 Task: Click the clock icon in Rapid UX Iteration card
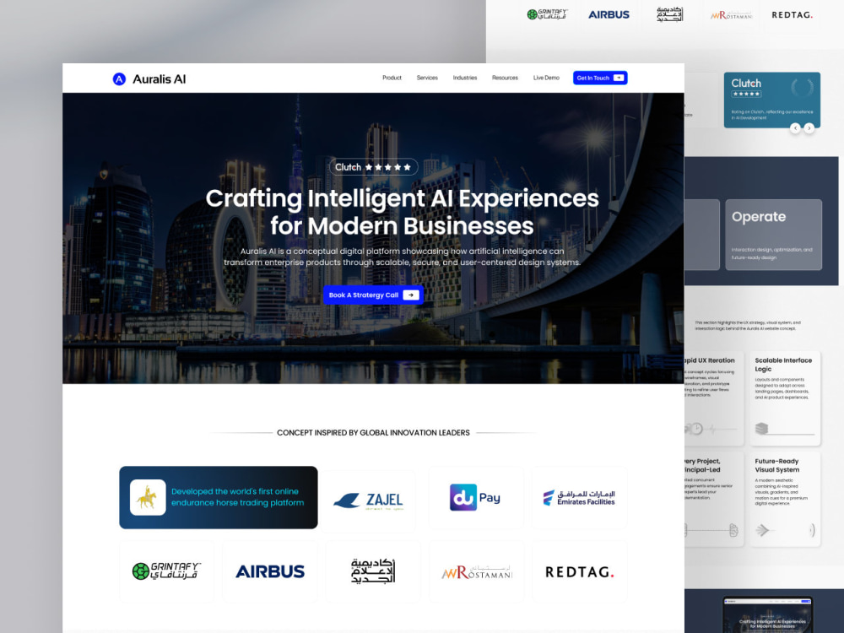click(x=696, y=429)
